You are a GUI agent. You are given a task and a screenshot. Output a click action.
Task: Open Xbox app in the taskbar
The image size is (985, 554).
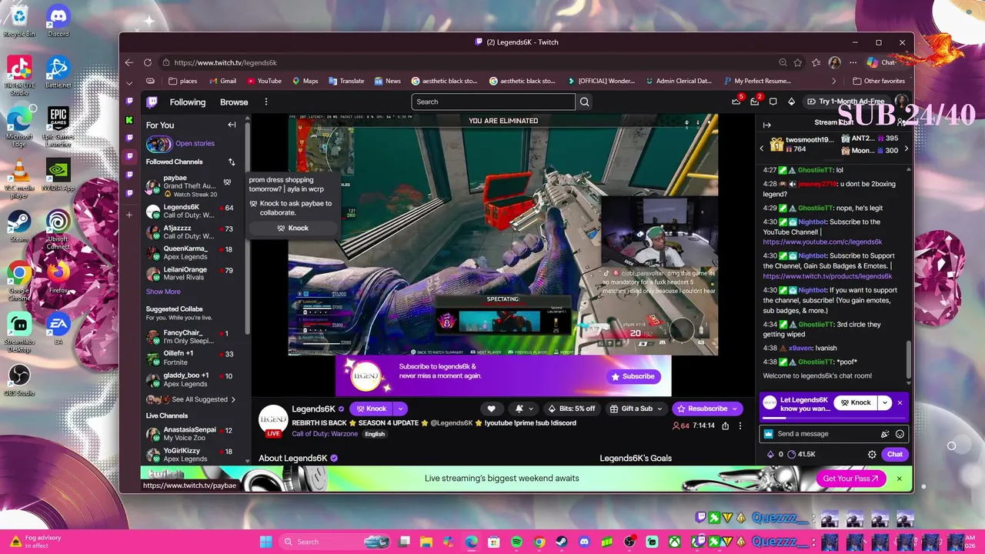[x=675, y=542]
